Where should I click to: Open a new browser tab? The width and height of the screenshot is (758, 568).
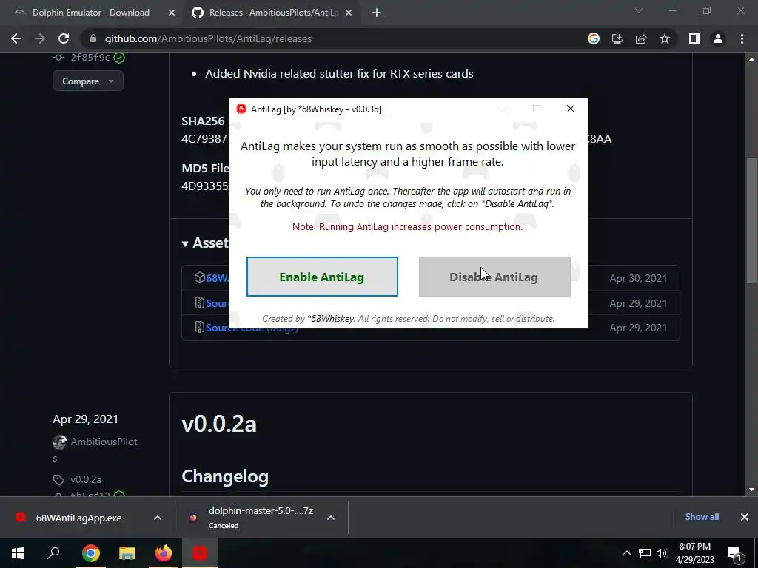tap(377, 13)
